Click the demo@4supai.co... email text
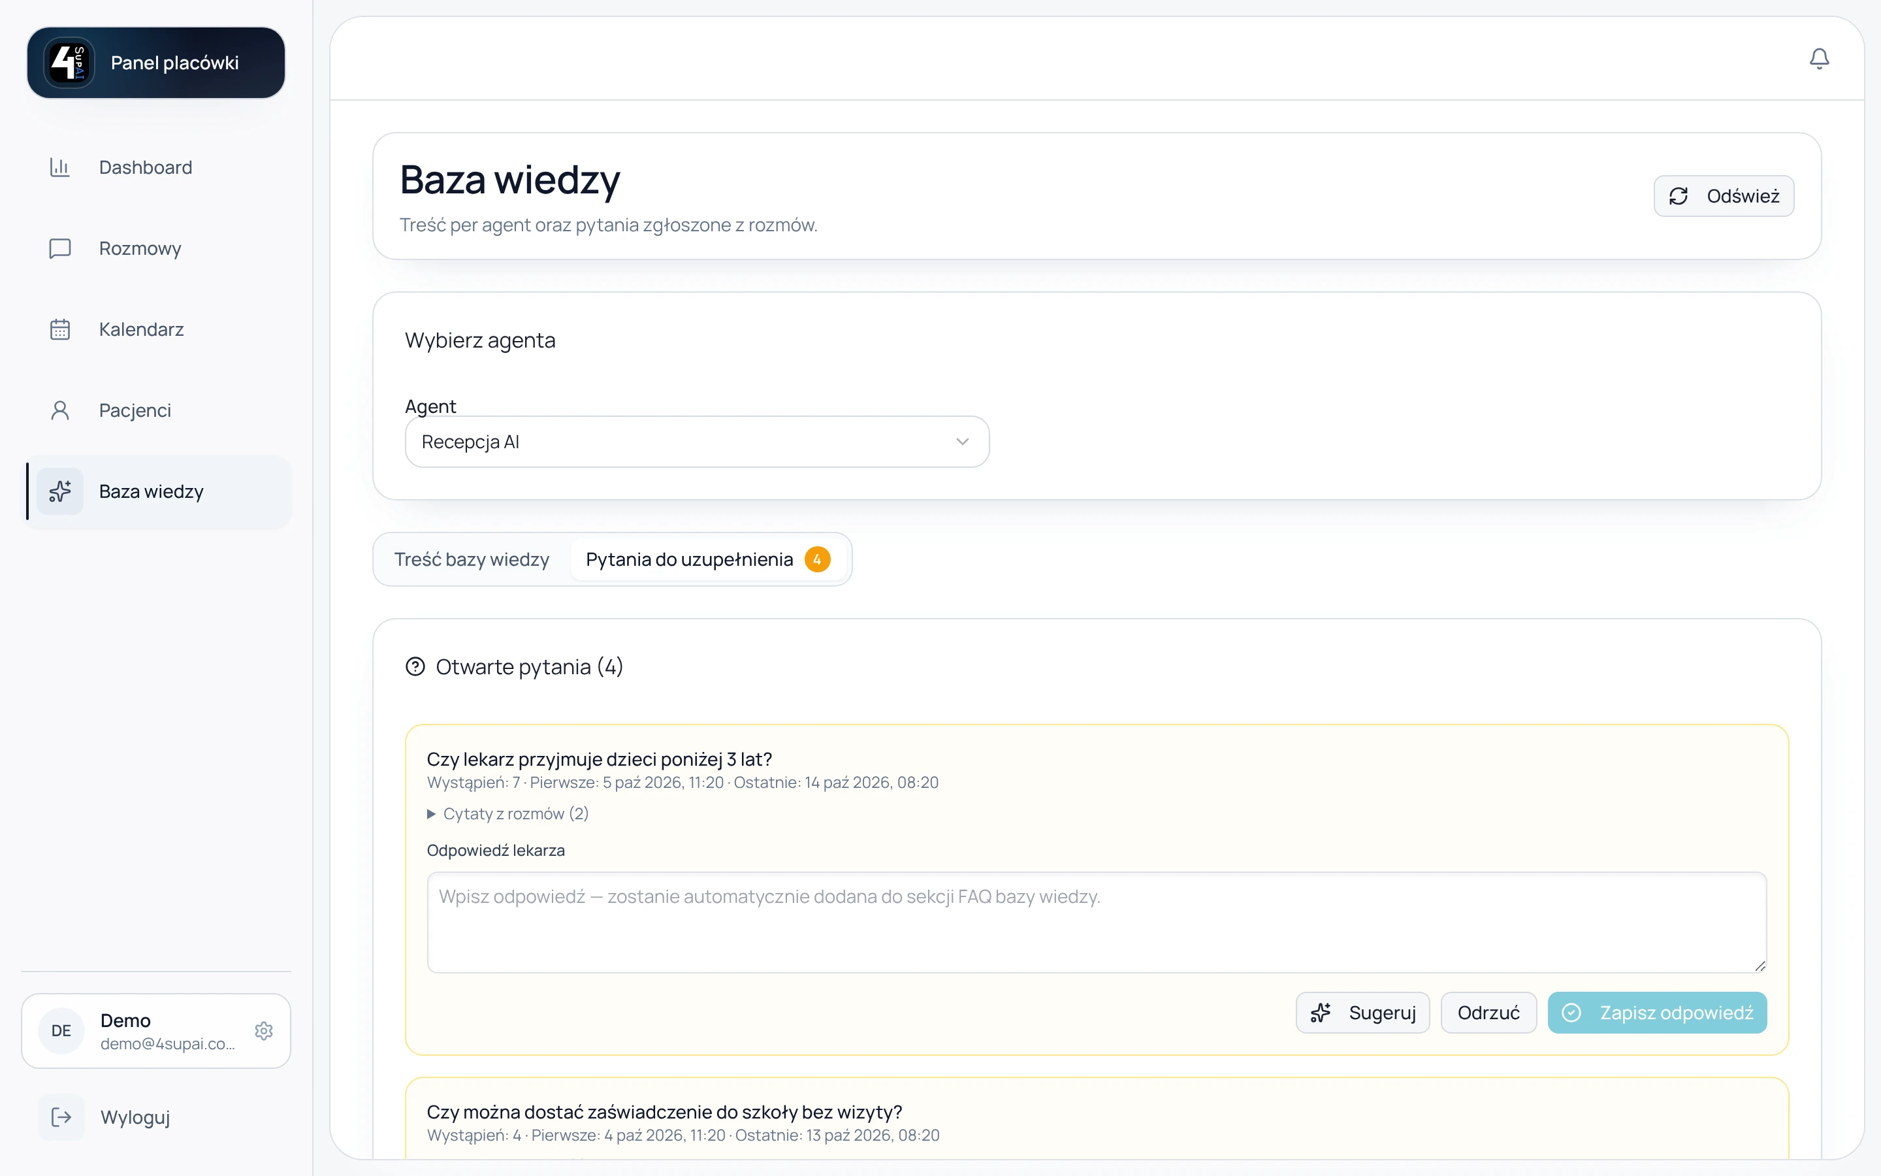 point(167,1044)
